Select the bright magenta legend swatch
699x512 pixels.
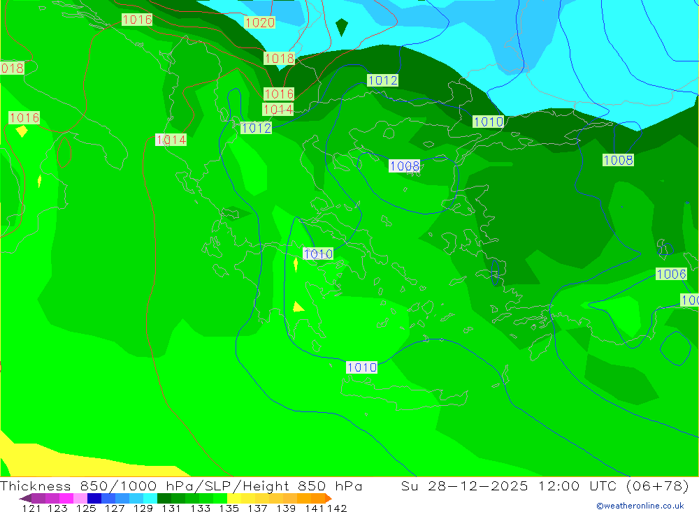tap(66, 498)
